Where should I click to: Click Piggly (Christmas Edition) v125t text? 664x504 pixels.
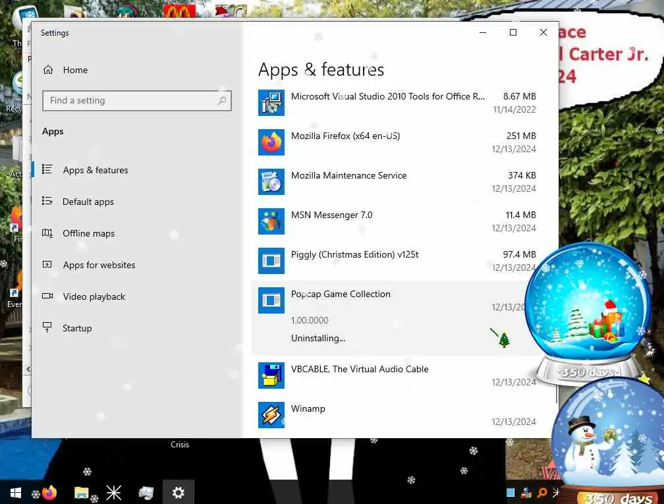[x=354, y=254]
